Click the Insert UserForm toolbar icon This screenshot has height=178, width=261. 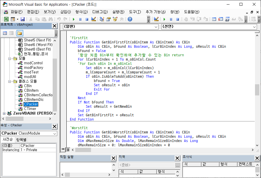(x=13, y=19)
